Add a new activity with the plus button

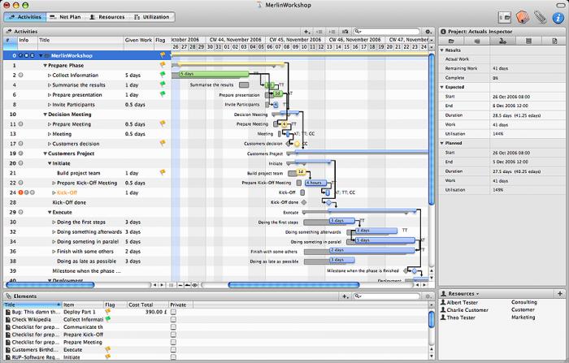pyautogui.click(x=306, y=32)
